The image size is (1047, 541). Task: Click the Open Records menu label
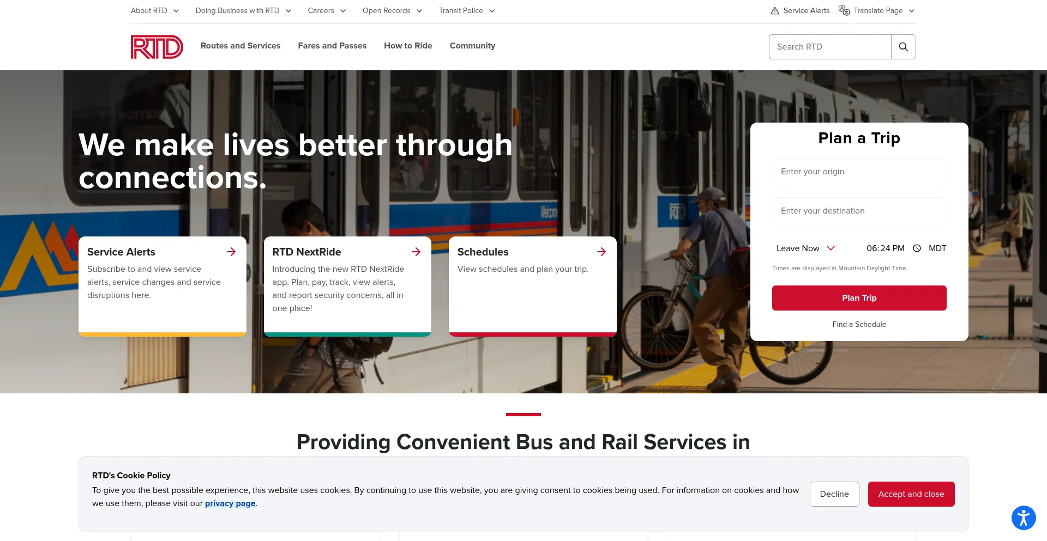coord(386,11)
